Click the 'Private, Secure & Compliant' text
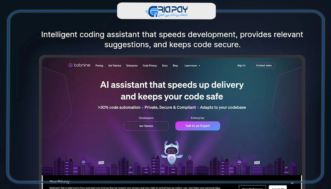Screen dimensions: 331x189 click(x=170, y=107)
